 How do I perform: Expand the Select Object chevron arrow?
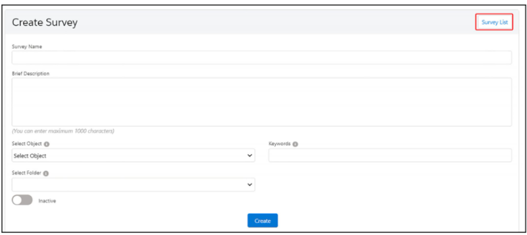click(x=250, y=156)
